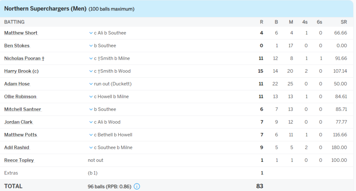Open Ben Stokes' player profile
Image resolution: width=356 pixels, height=191 pixels.
tap(17, 46)
